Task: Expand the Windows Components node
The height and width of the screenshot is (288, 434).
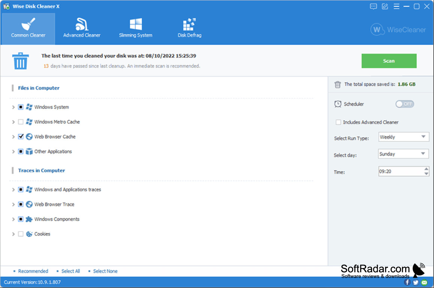Action: (13, 219)
